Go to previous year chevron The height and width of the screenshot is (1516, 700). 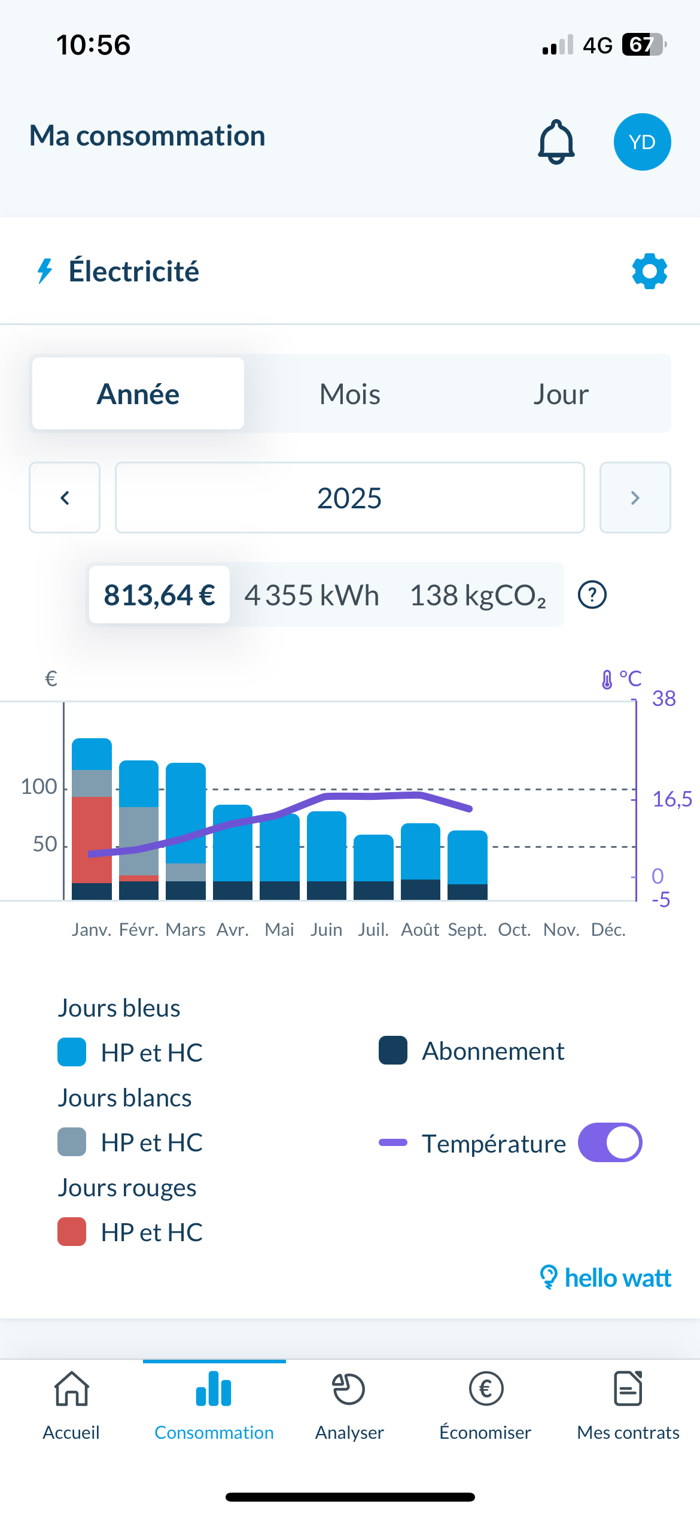65,498
